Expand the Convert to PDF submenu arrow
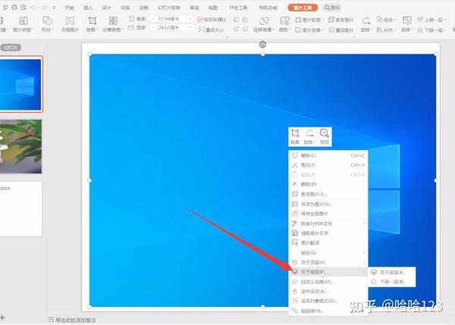This screenshot has width=455, height=325. pyautogui.click(x=364, y=223)
